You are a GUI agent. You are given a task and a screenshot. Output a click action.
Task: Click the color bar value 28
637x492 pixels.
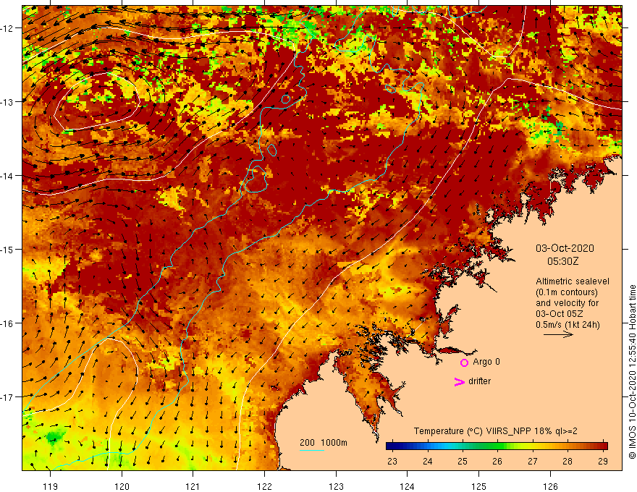[568, 461]
